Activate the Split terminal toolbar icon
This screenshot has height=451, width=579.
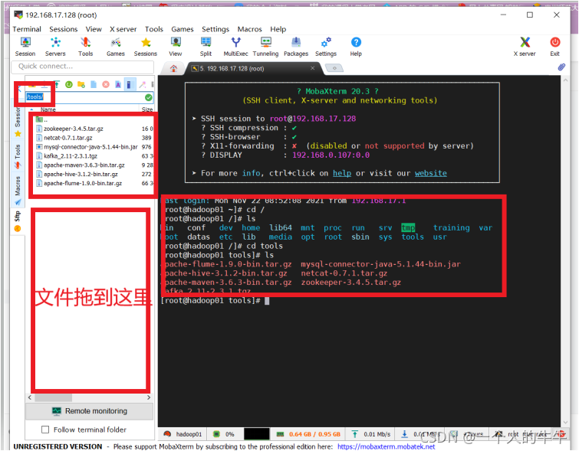click(206, 47)
